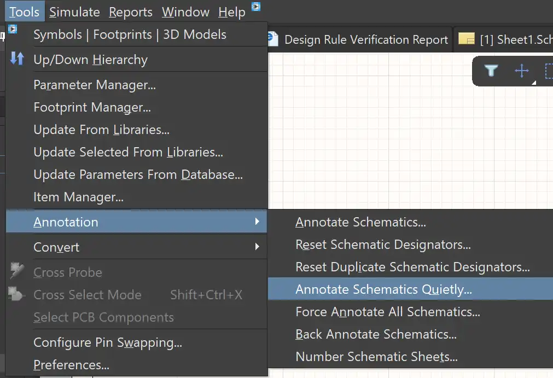Click the crosshair move tool icon
Image resolution: width=553 pixels, height=378 pixels.
point(522,71)
